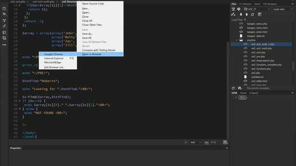Select Save All menu item
296x166 pixels.
[x=100, y=38]
